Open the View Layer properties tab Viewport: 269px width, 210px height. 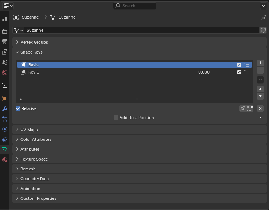[5, 52]
